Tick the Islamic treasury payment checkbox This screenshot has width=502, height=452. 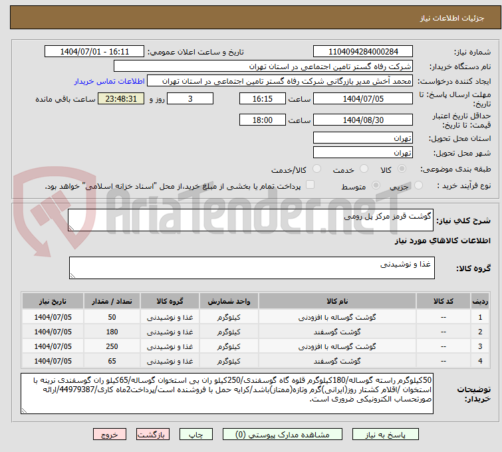pyautogui.click(x=310, y=185)
